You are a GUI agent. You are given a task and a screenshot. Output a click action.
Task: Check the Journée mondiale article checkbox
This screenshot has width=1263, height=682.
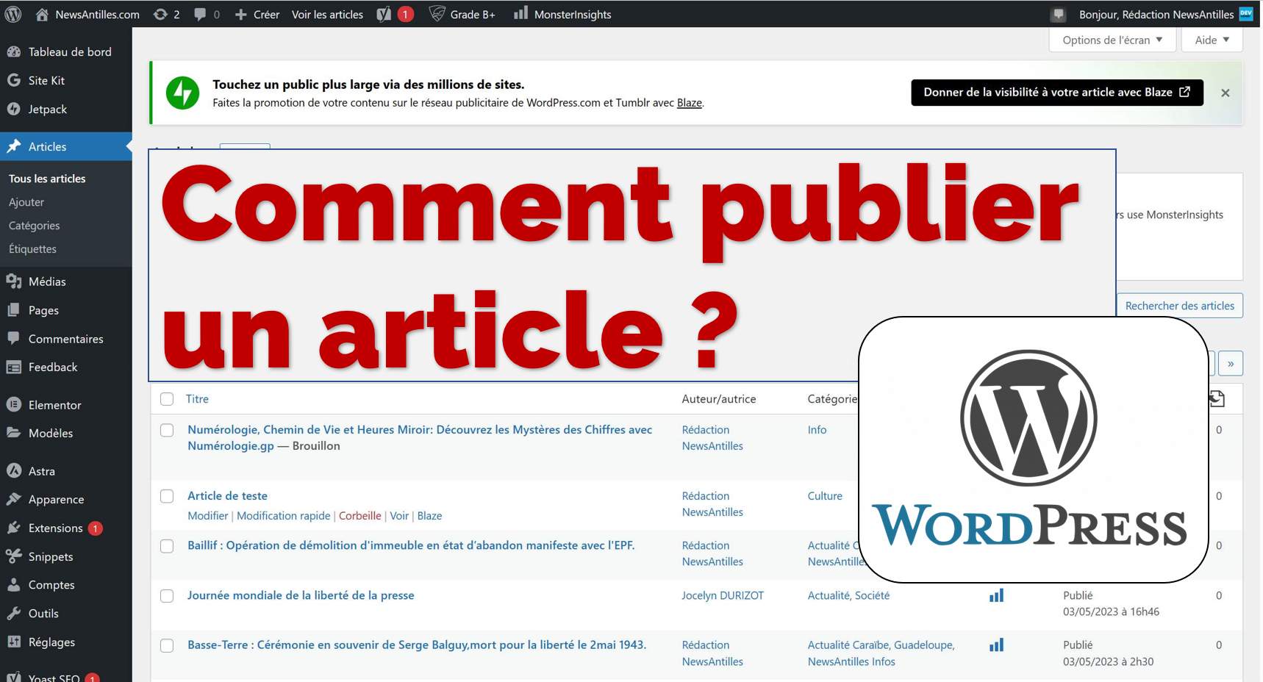(x=167, y=596)
